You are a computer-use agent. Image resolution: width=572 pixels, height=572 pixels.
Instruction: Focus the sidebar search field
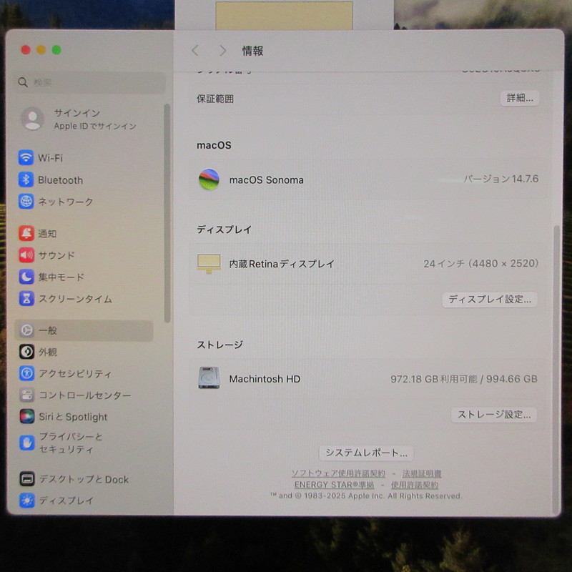(x=90, y=82)
